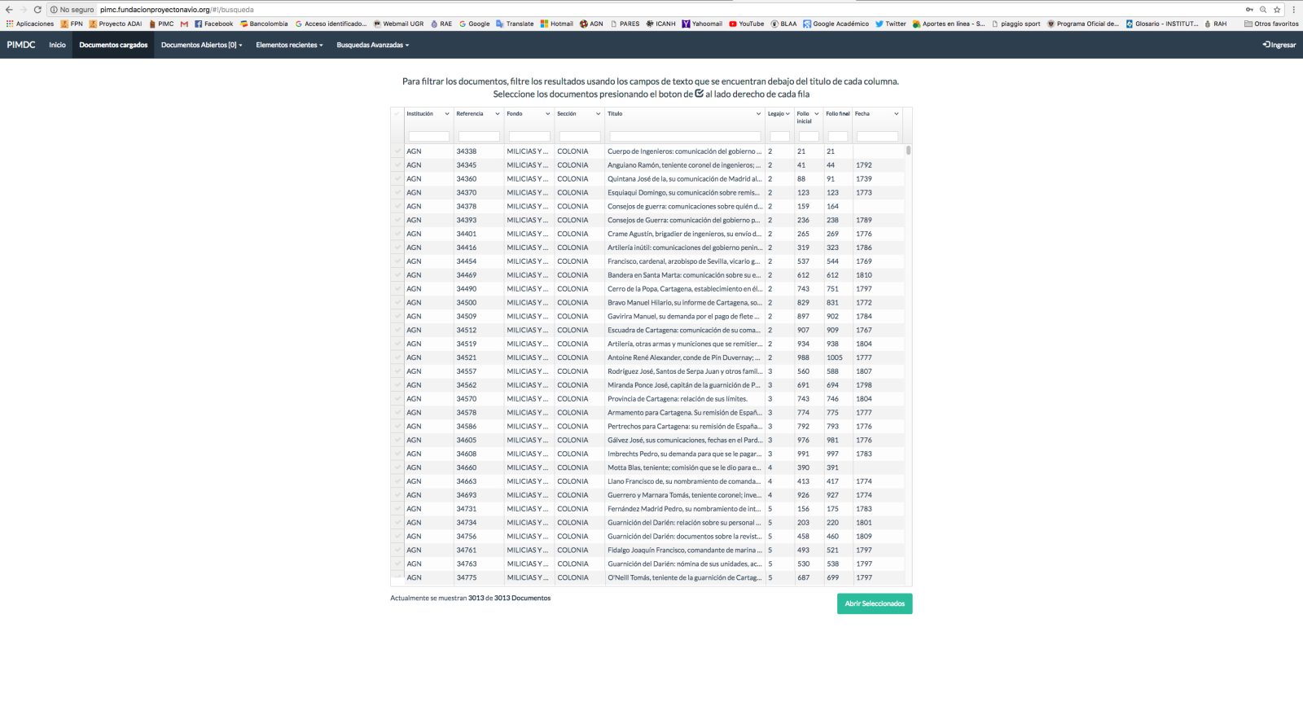Open the Otros favoritos bookmarks folder
This screenshot has height=715, width=1303.
click(1270, 24)
